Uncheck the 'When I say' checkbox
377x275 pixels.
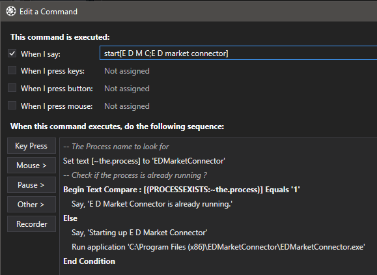pos(12,53)
